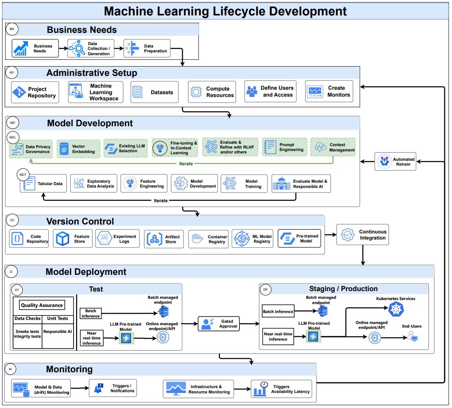This screenshot has height=408, width=452.
Task: Click the Quality Assurance box
Action: pos(42,305)
